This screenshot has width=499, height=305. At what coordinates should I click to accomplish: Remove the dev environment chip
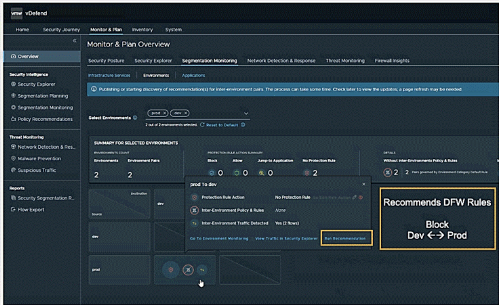click(x=186, y=113)
